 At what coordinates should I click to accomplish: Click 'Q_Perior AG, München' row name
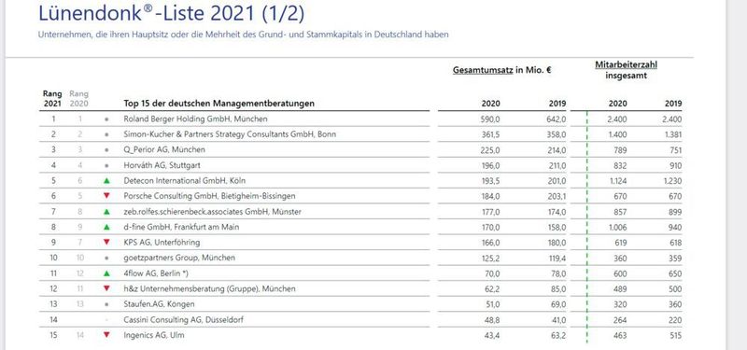pyautogui.click(x=164, y=149)
